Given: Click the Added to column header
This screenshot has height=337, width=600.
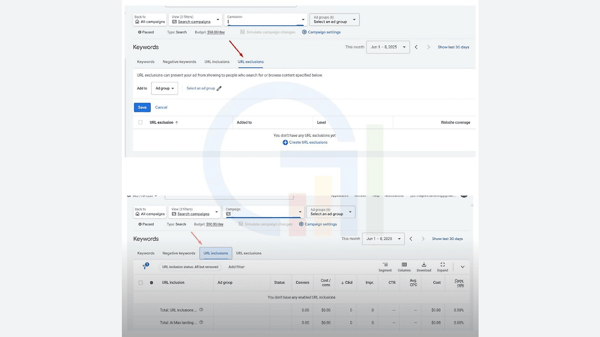Looking at the screenshot, I should 244,123.
